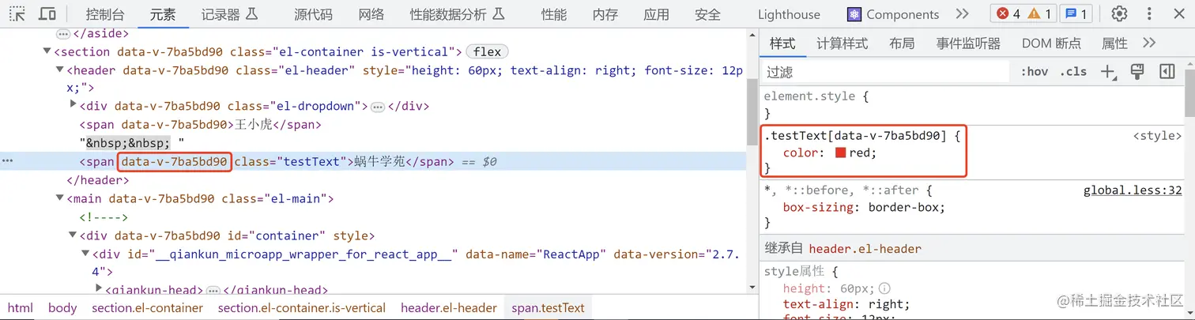This screenshot has width=1195, height=320.
Task: Select body in the breadcrumb
Action: pyautogui.click(x=62, y=308)
